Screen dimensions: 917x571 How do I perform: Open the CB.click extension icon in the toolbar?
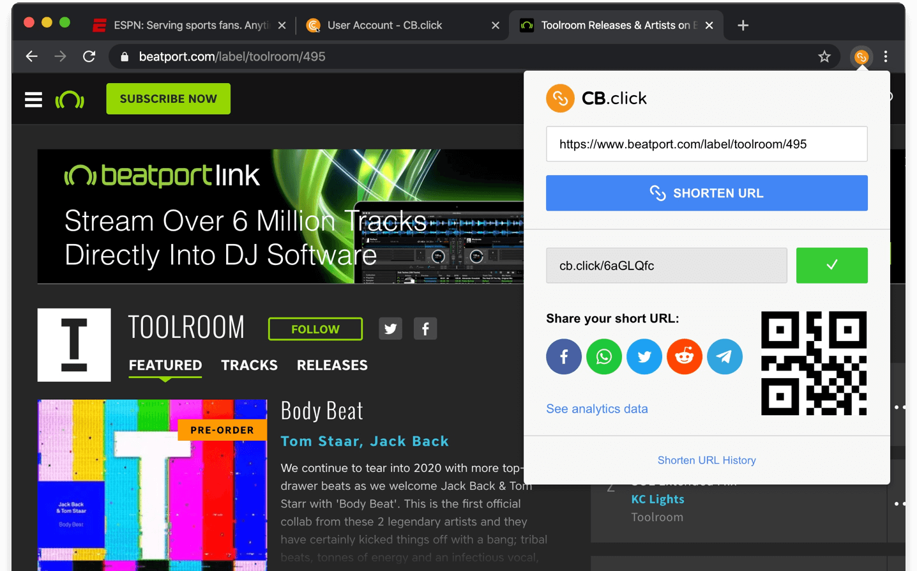pos(861,57)
